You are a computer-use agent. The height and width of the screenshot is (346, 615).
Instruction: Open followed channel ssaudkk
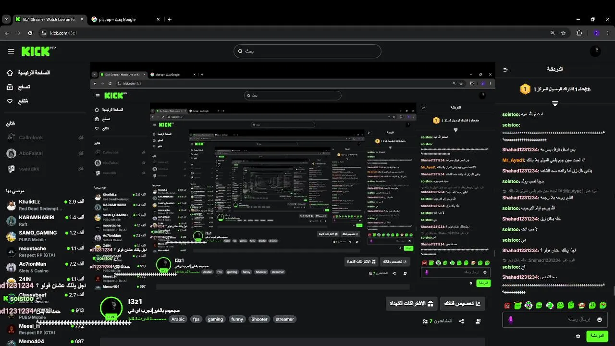point(46,169)
